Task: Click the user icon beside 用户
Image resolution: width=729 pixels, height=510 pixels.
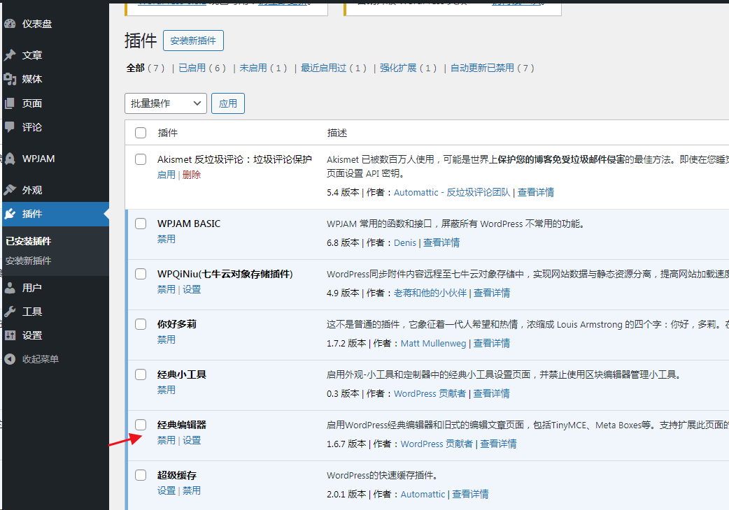Action: 10,288
